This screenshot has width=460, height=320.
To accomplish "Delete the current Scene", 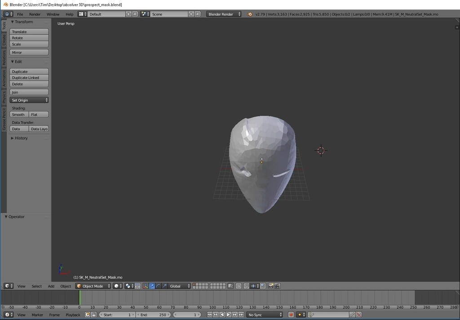I will pyautogui.click(x=198, y=14).
